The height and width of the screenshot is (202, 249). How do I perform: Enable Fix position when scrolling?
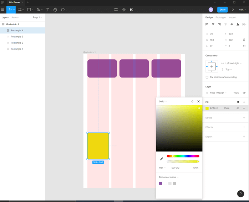pos(207,77)
